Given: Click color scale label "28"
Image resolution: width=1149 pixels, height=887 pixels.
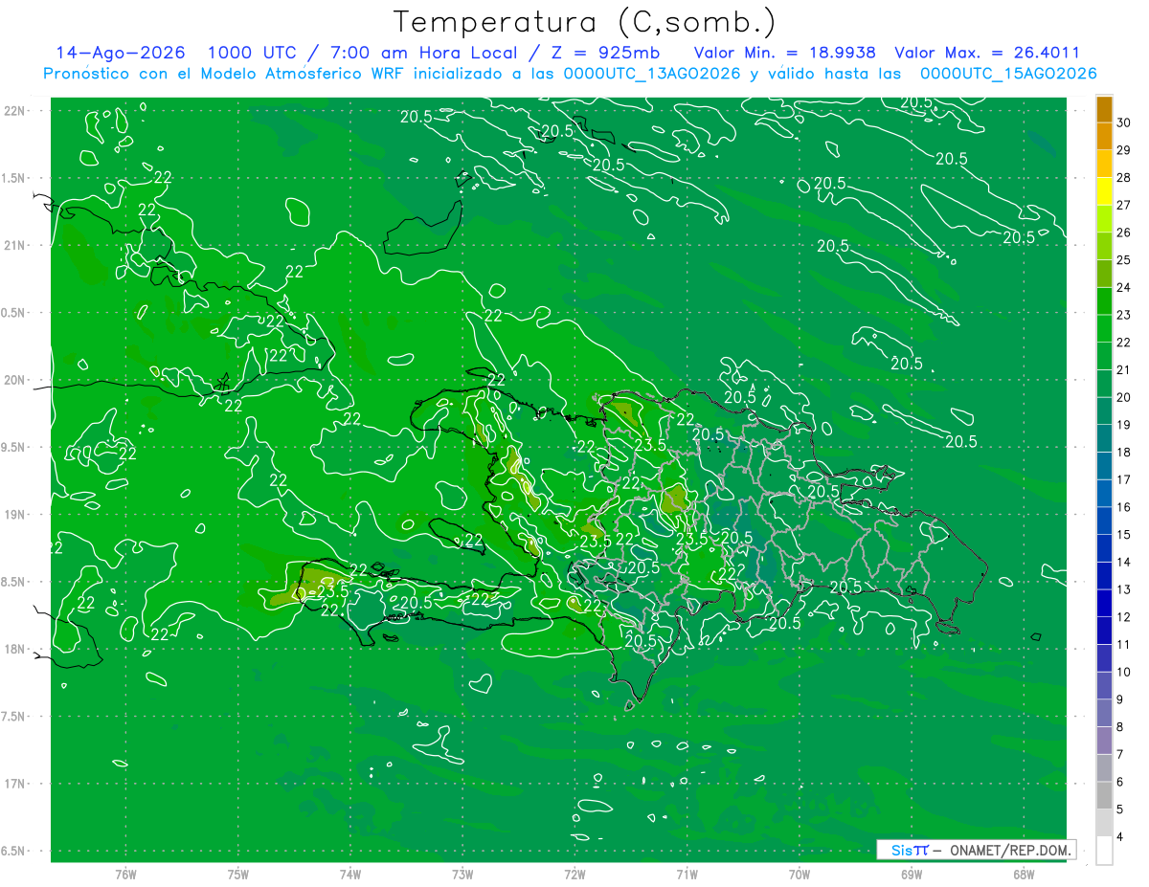Looking at the screenshot, I should pyautogui.click(x=1124, y=178).
